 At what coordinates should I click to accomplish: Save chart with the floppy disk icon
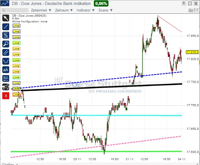click(x=196, y=10)
